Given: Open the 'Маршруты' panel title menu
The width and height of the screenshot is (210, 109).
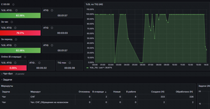Looking at the screenshot, I should (7, 86).
